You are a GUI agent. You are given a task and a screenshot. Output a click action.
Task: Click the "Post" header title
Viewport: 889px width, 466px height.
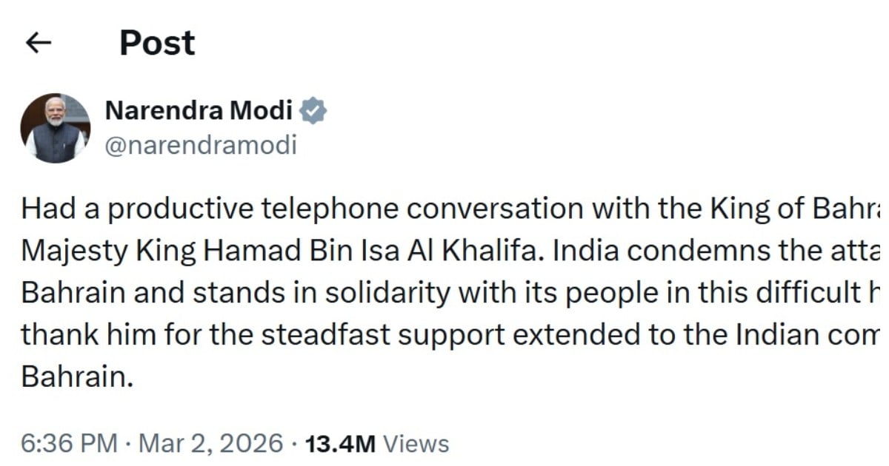pyautogui.click(x=157, y=43)
